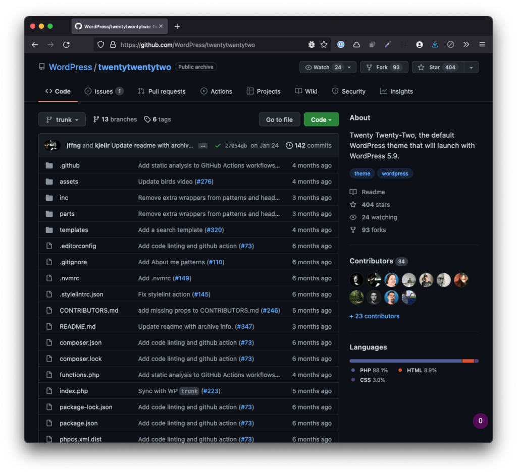This screenshot has width=517, height=475.
Task: Click the green check commit status icon
Action: [x=218, y=146]
